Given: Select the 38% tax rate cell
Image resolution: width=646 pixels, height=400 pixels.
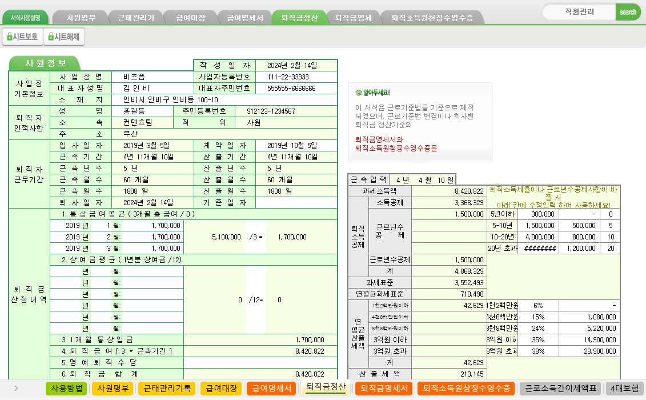Looking at the screenshot, I should tap(539, 351).
